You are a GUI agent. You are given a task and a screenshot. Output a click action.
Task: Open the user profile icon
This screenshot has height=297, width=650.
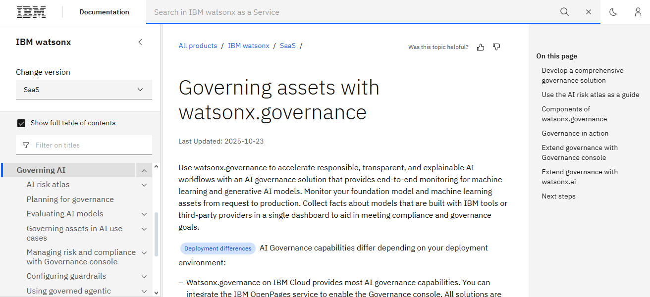click(638, 12)
